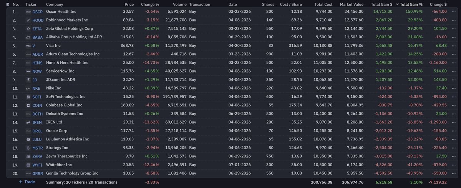Open the HOOD row three-dot menu
Image resolution: width=461 pixels, height=188 pixels.
(454, 20)
